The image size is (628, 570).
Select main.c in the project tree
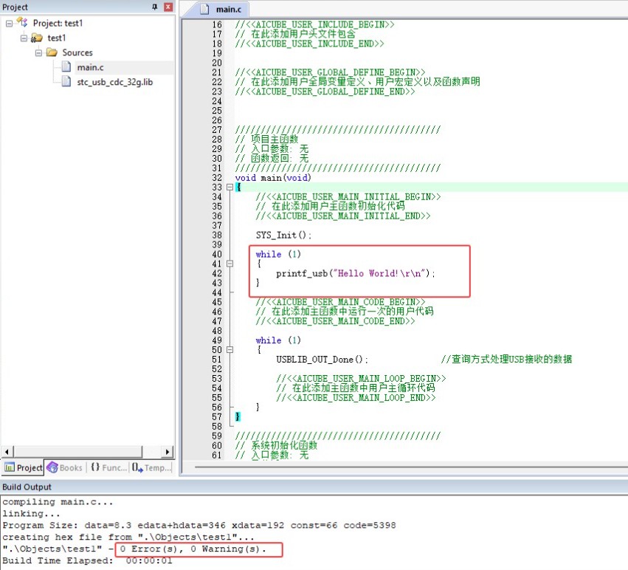pos(90,67)
